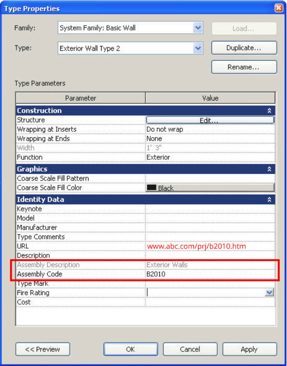This screenshot has width=287, height=366.
Task: Open the Black coarse scale fill color swatch
Action: pos(210,188)
